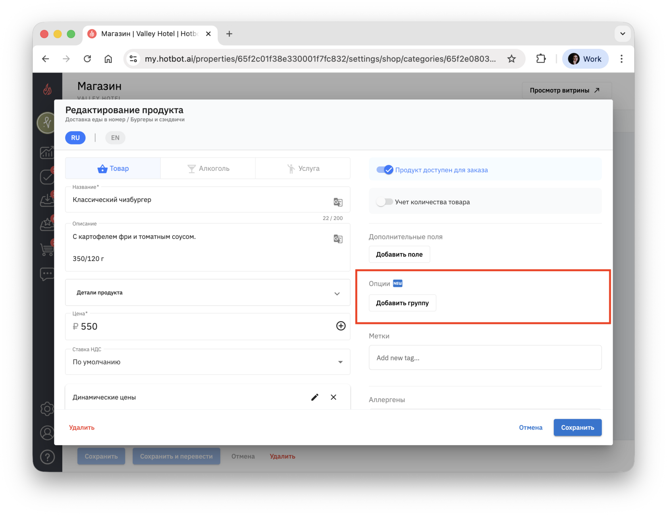The image size is (667, 515).
Task: Open the analytics chart icon in sidebar
Action: click(x=47, y=153)
